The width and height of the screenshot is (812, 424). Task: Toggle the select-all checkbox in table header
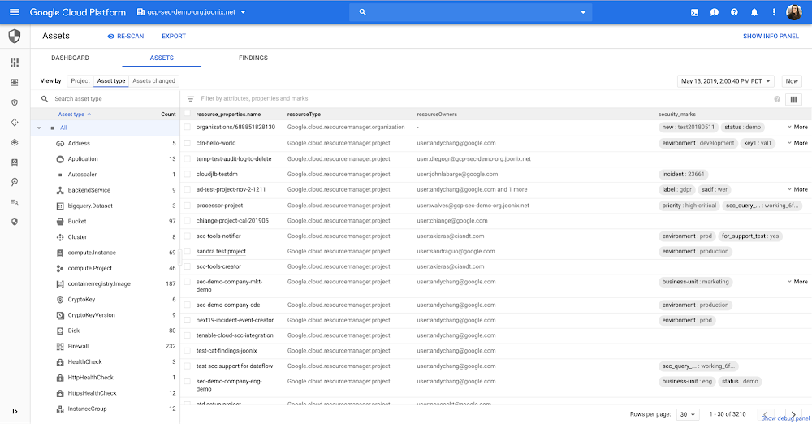pos(188,114)
